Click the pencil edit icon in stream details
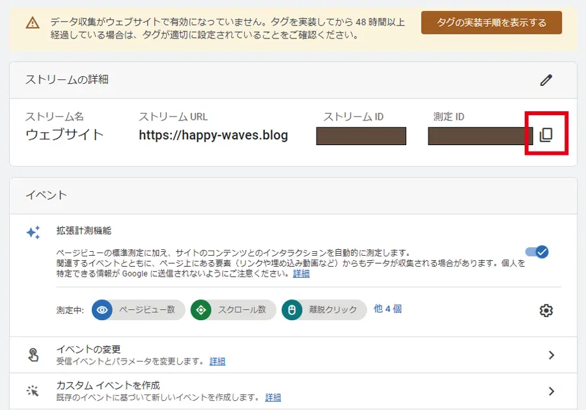586x410 pixels. point(546,80)
